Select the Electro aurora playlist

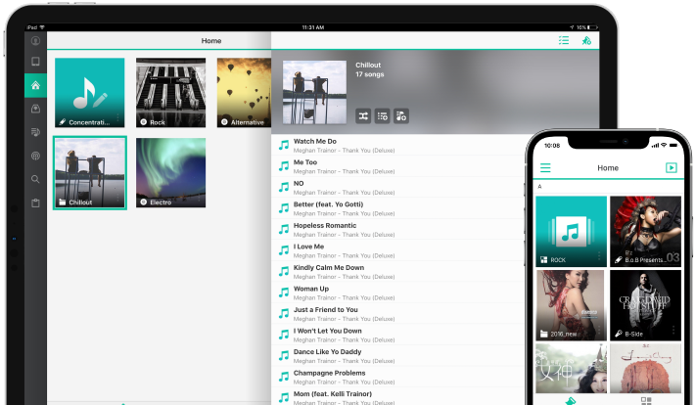(170, 172)
